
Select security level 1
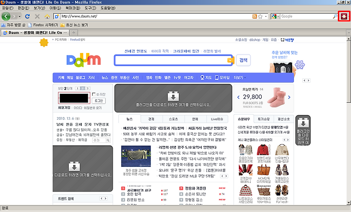click(x=78, y=88)
